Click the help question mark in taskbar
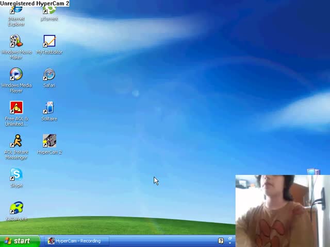 click(x=221, y=241)
